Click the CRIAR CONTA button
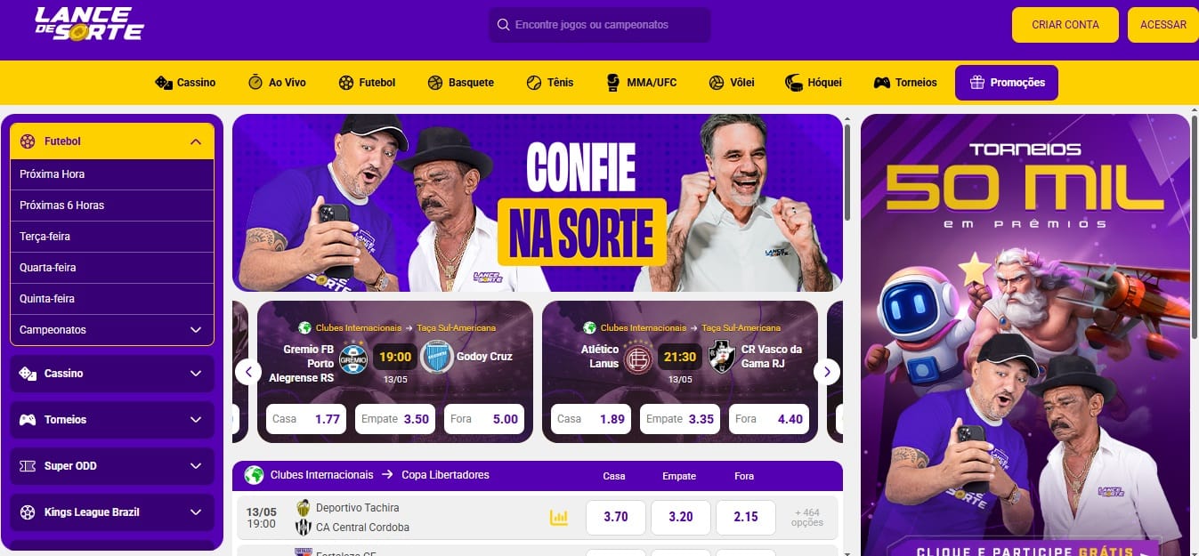The height and width of the screenshot is (556, 1199). (1065, 25)
